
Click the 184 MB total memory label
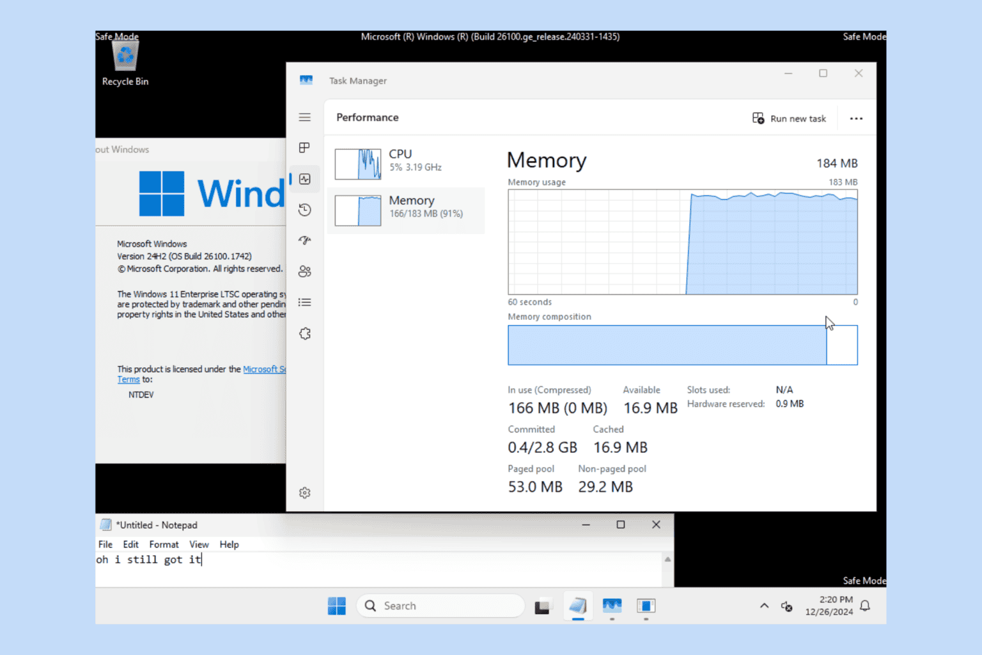tap(837, 163)
